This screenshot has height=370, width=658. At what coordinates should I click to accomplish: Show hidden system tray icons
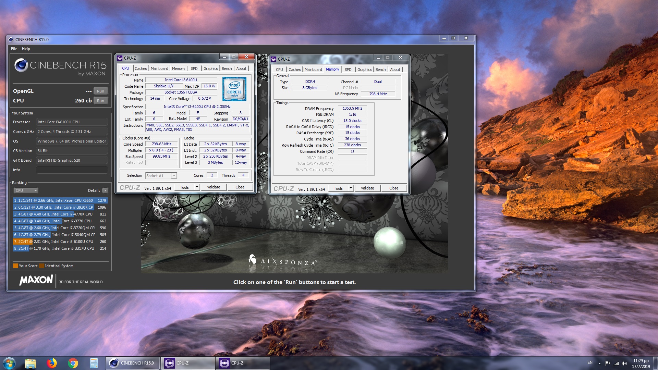599,363
